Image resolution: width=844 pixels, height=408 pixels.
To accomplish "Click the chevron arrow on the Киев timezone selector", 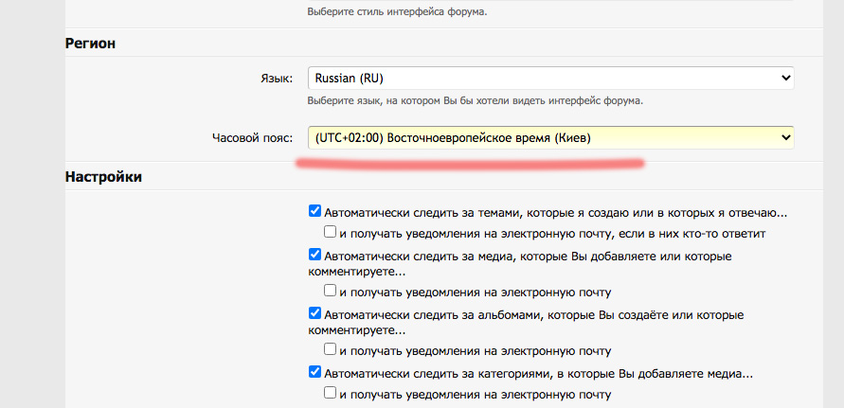I will [783, 138].
